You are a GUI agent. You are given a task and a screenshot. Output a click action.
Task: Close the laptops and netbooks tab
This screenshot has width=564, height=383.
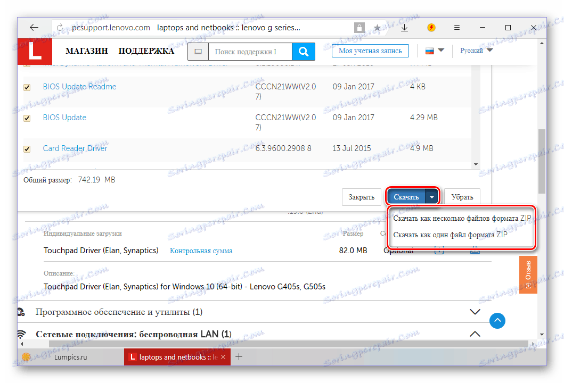[x=223, y=357]
